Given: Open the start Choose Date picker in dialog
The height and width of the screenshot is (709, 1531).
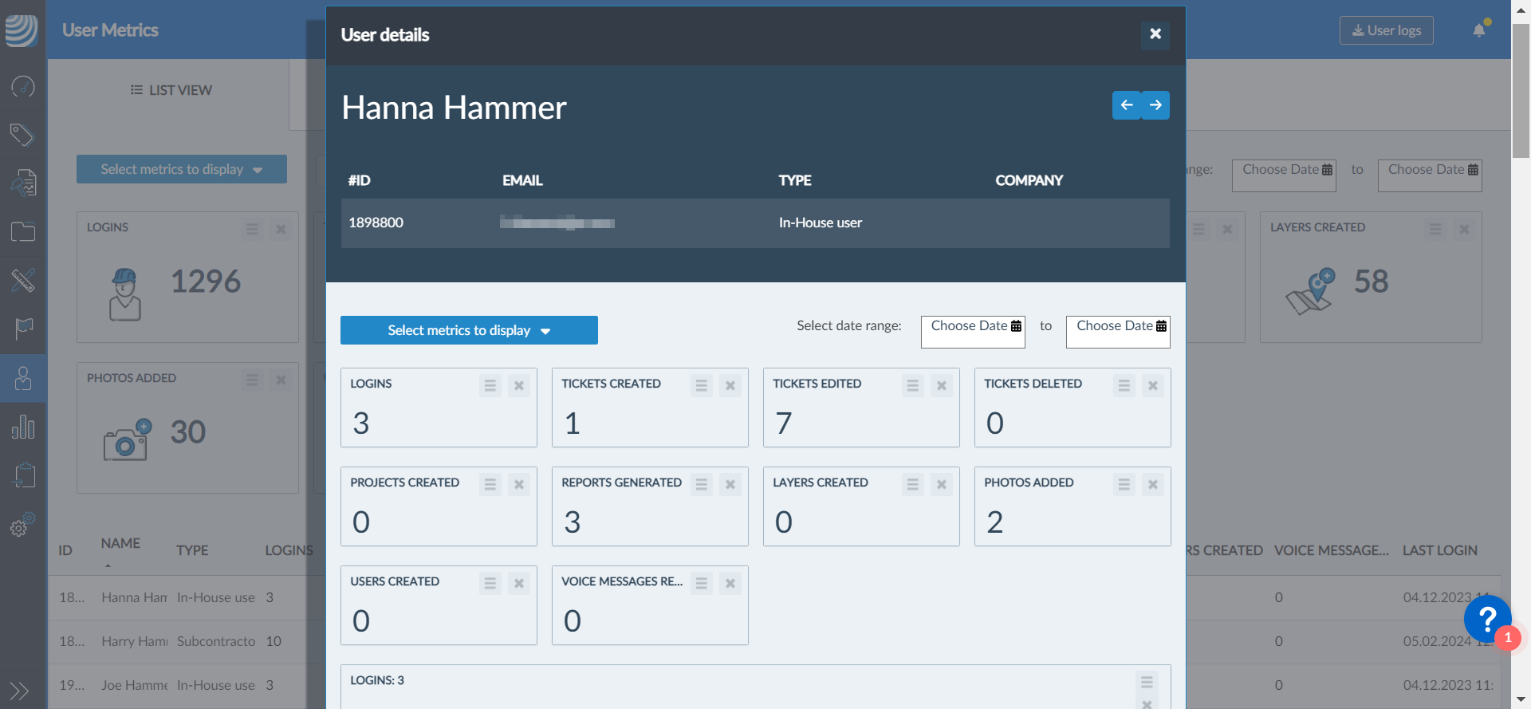Looking at the screenshot, I should coord(973,326).
